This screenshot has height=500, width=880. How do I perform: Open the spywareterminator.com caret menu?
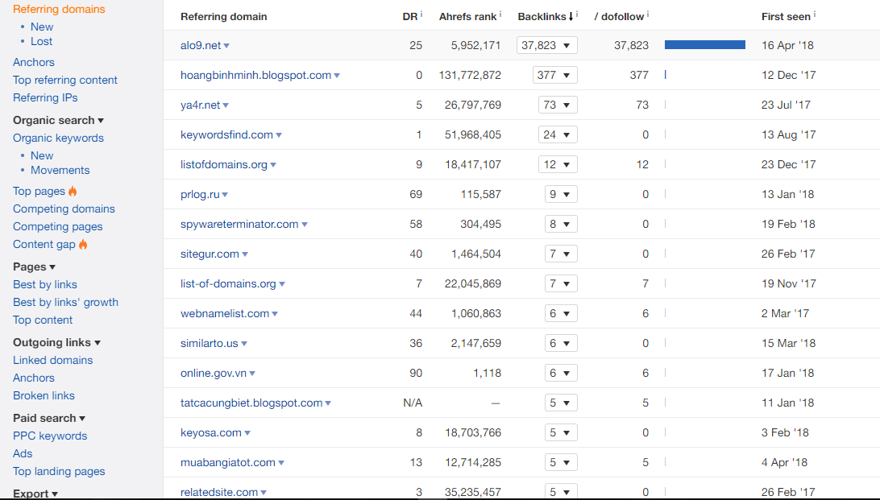click(305, 225)
